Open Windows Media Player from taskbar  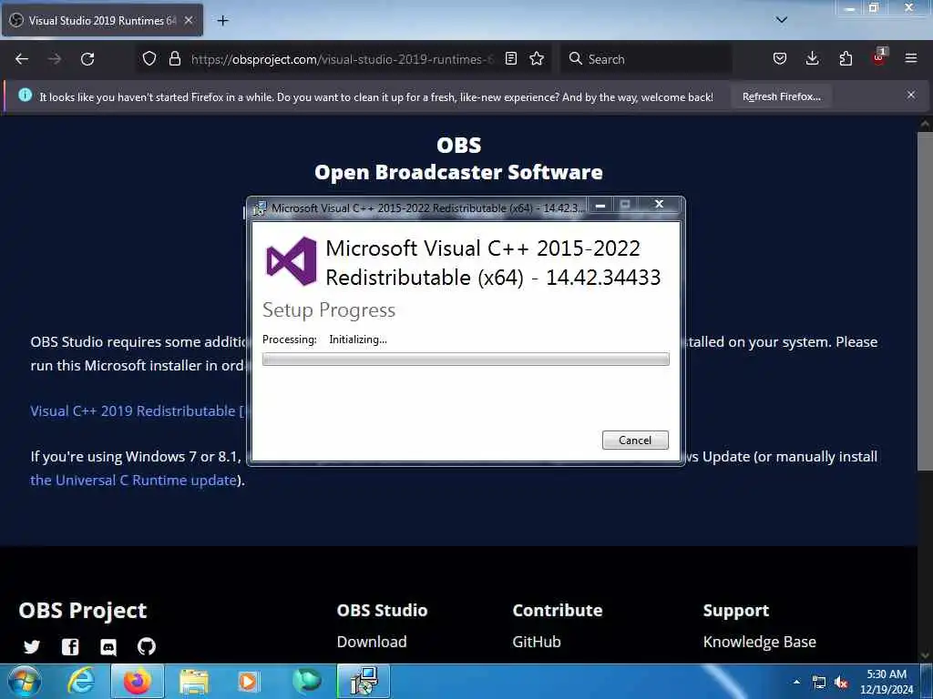pyautogui.click(x=248, y=681)
